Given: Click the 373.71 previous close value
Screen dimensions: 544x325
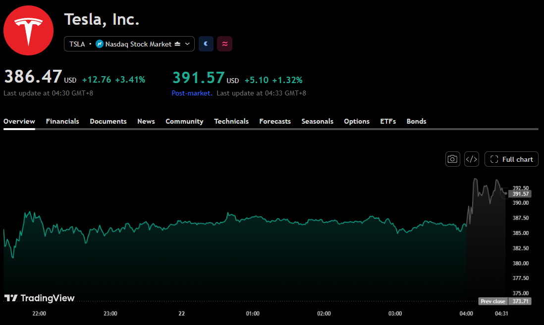Looking at the screenshot, I should [x=520, y=301].
